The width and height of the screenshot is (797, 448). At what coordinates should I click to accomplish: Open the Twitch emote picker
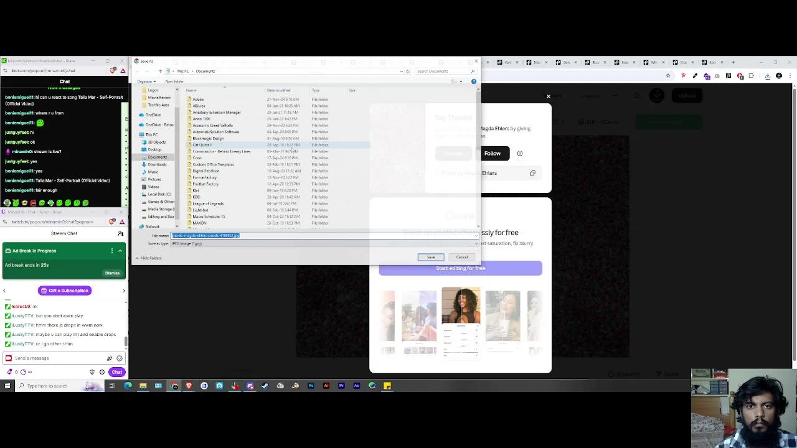(x=120, y=358)
